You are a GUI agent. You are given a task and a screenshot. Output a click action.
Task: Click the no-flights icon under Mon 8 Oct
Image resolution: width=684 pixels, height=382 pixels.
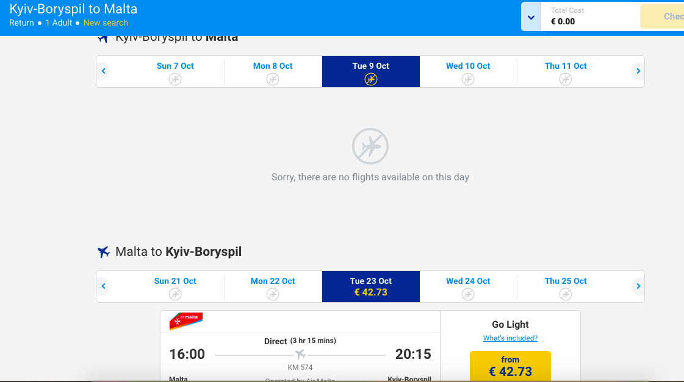click(x=273, y=79)
